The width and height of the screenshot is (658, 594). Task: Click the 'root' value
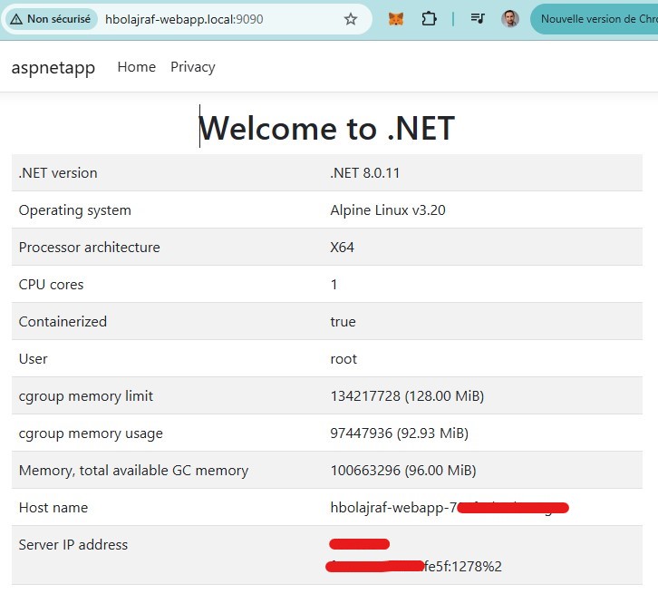[x=344, y=359]
